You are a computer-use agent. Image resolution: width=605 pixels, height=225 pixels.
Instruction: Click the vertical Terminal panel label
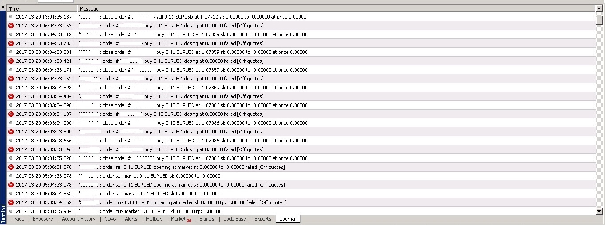(x=3, y=214)
